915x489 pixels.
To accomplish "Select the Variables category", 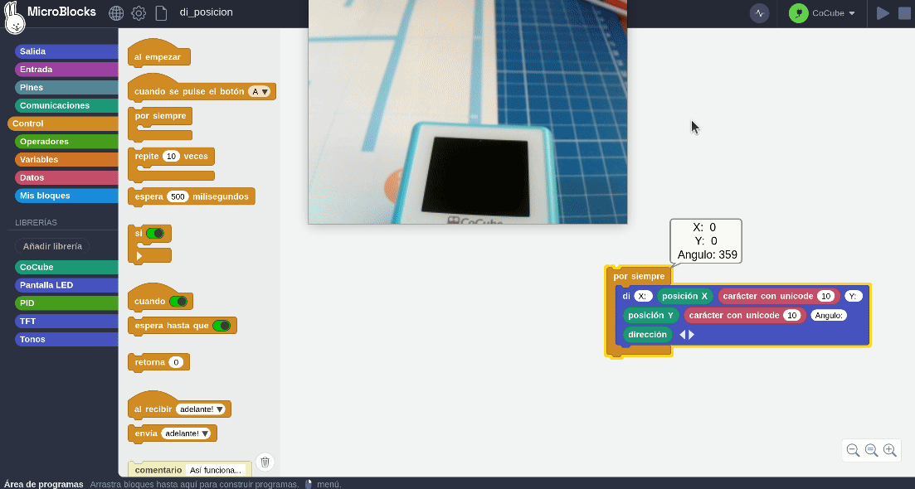I will pyautogui.click(x=39, y=159).
